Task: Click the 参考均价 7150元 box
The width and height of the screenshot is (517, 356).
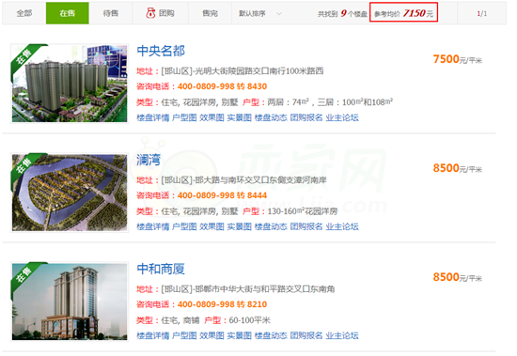Action: (403, 12)
